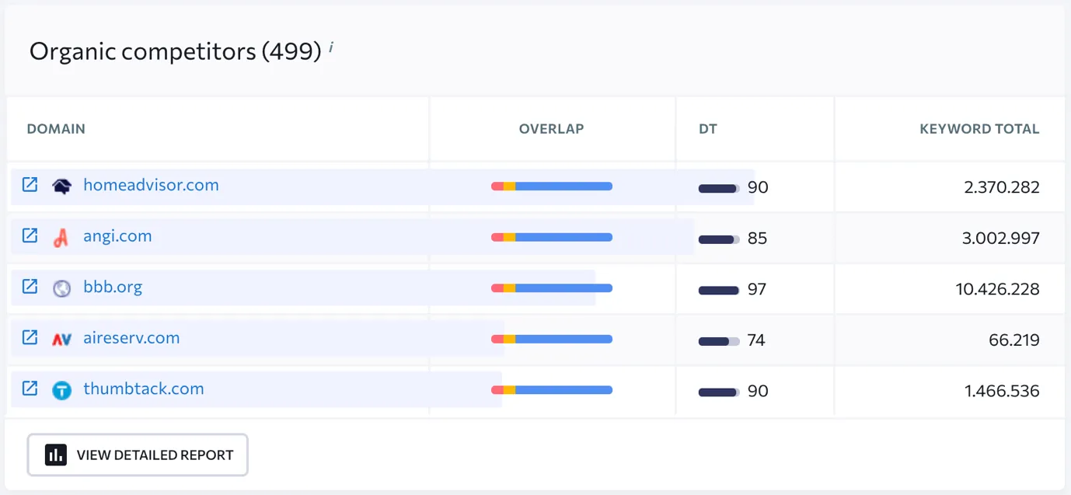1071x495 pixels.
Task: Click the View Detailed Report button
Action: (138, 455)
